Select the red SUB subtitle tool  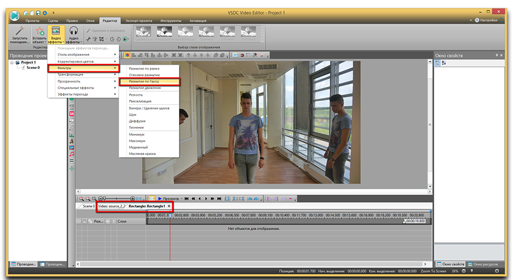(72, 114)
